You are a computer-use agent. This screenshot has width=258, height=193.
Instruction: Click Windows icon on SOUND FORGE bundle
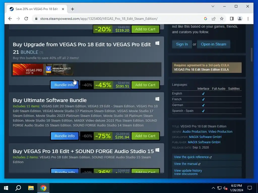[157, 150]
